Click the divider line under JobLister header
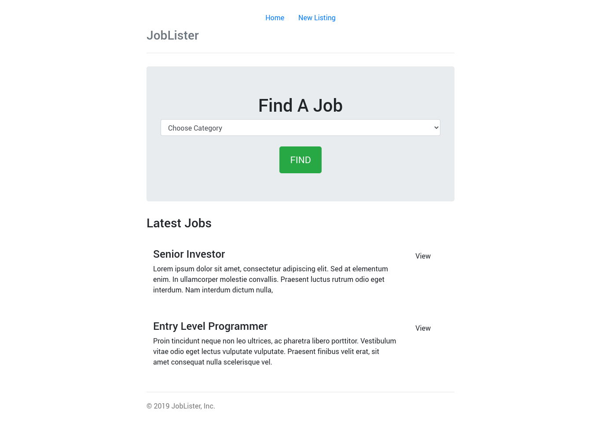The height and width of the screenshot is (427, 601). click(300, 53)
